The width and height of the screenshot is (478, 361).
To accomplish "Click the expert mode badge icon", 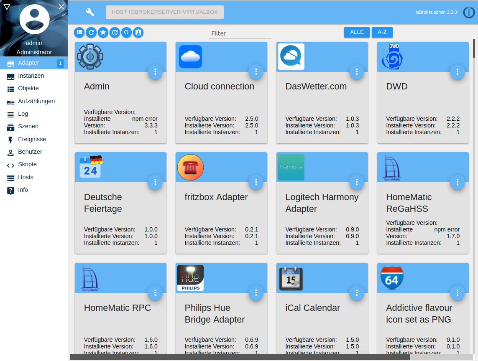I will [x=138, y=32].
